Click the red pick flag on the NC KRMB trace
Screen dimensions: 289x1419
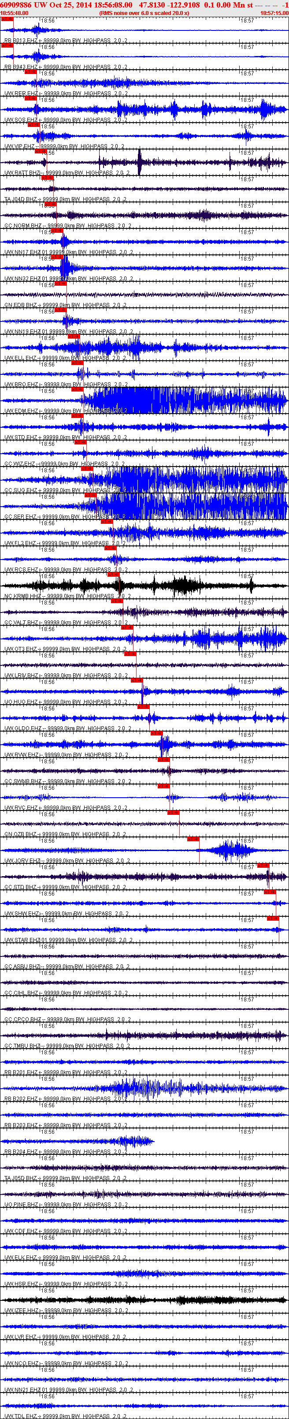tap(113, 574)
